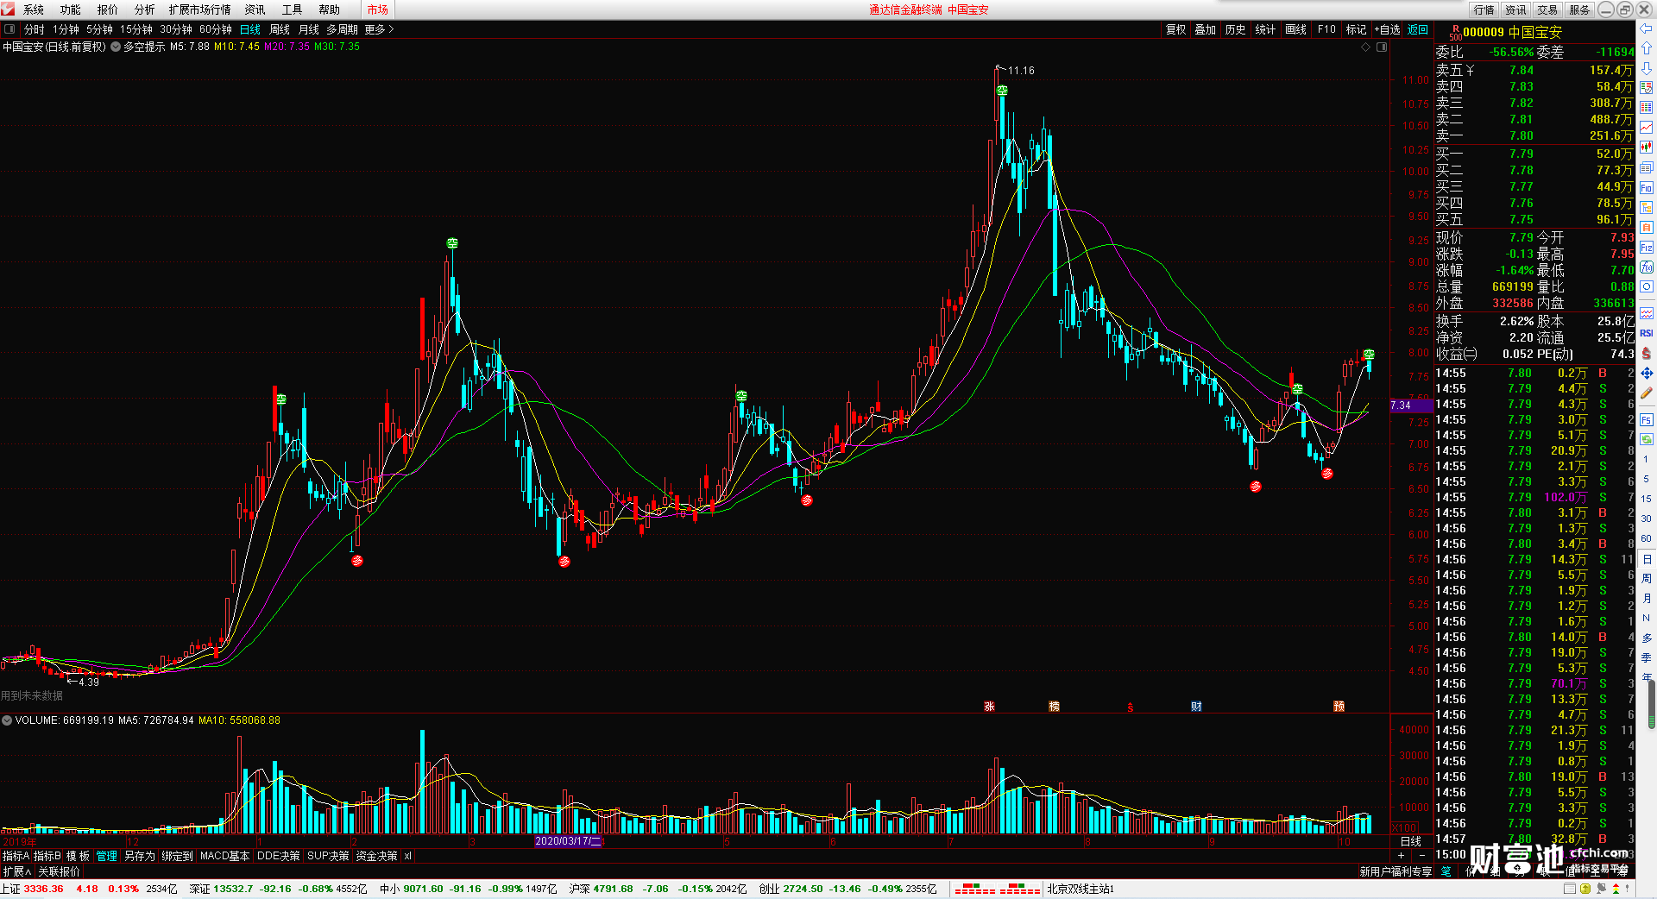
Task: Click the red dollar sign icon in sidebar
Action: 1647,353
